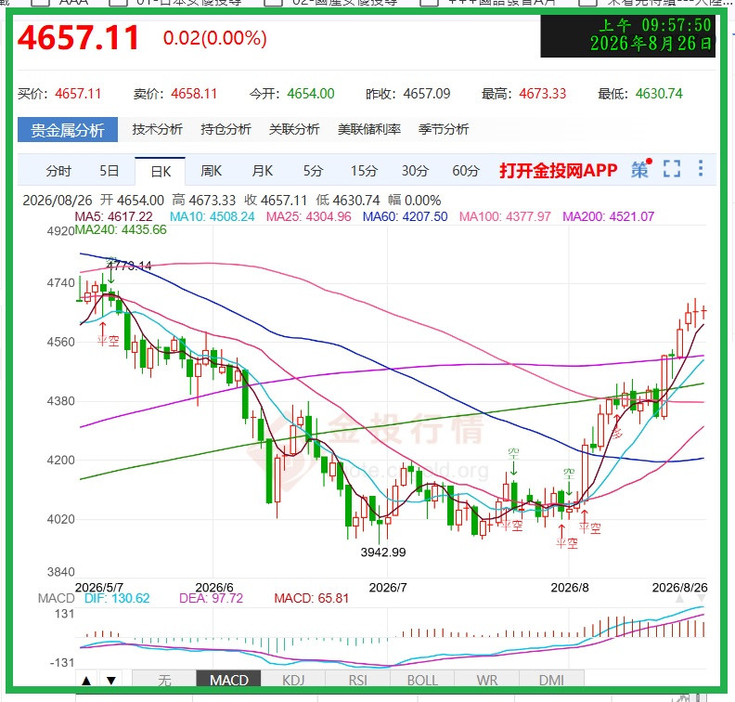Select the 60分 chart interval

tap(466, 171)
